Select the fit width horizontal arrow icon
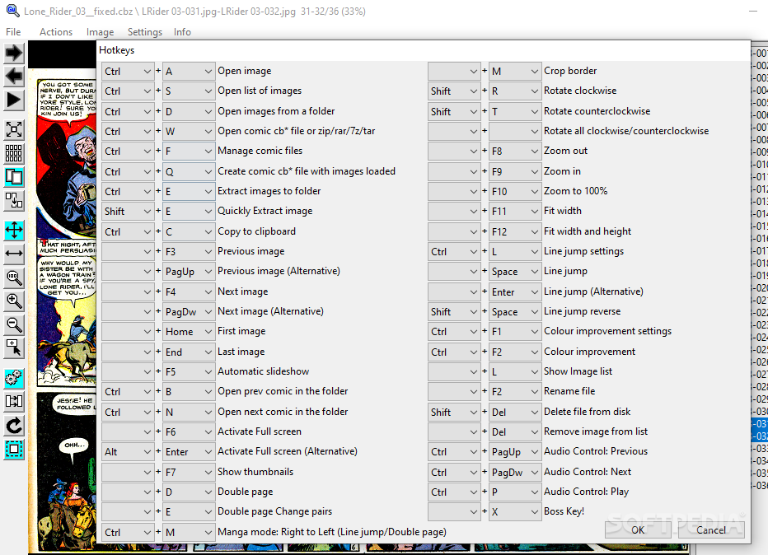 pos(14,254)
